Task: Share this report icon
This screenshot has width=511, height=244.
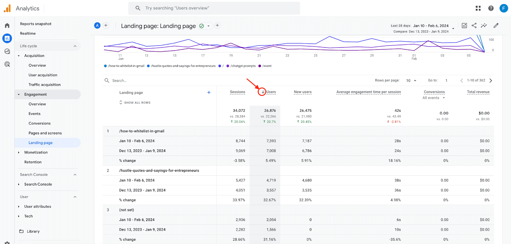Action: [x=474, y=26]
